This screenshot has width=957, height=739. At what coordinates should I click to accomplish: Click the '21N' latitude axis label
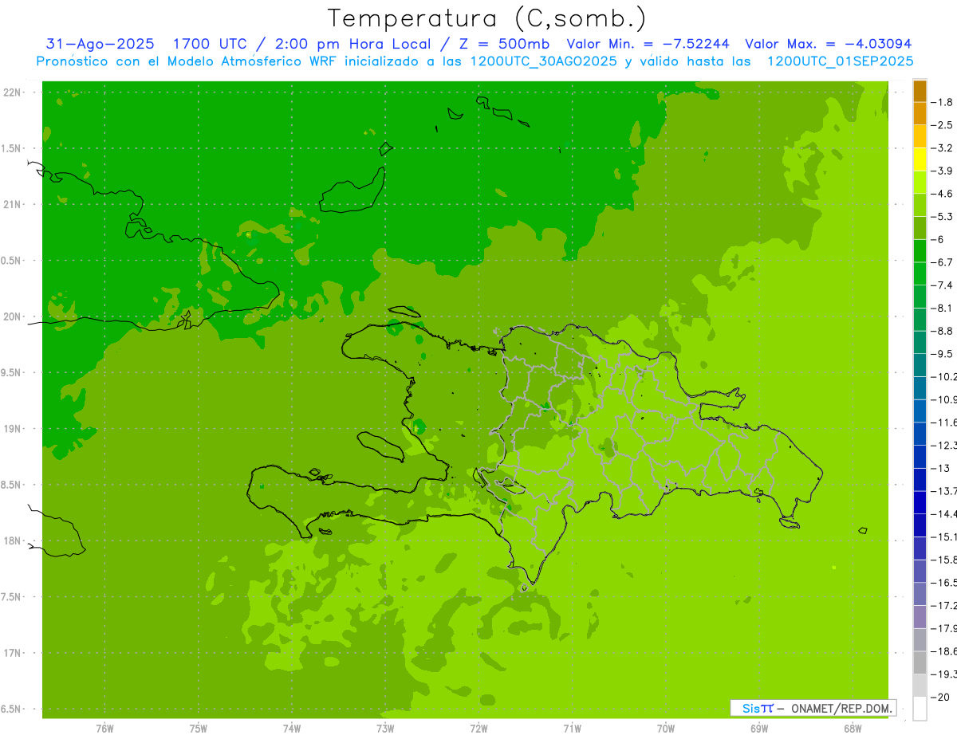[x=13, y=204]
